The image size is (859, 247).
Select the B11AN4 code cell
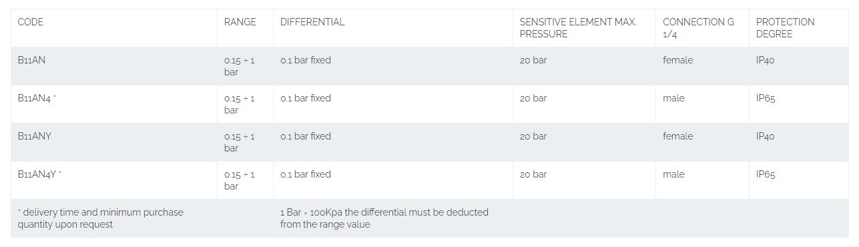(x=37, y=98)
